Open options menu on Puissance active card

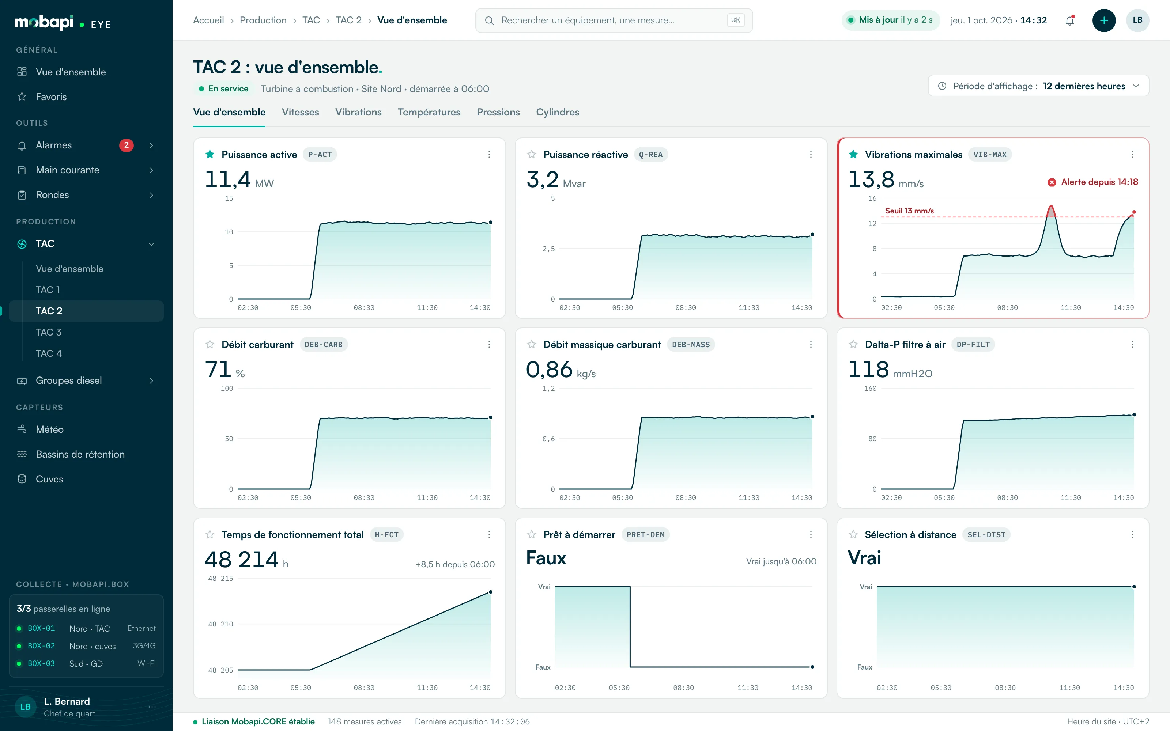click(489, 154)
